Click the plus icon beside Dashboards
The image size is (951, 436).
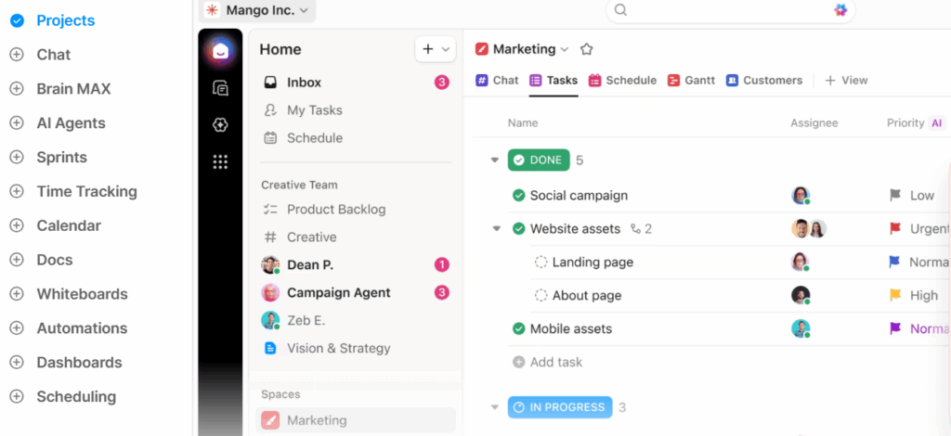(x=17, y=363)
